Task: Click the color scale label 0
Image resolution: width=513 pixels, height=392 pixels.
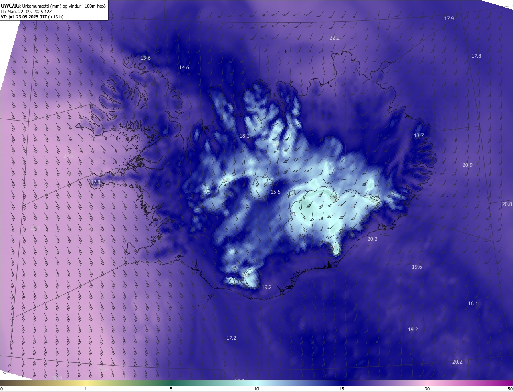Action: (x=2, y=389)
